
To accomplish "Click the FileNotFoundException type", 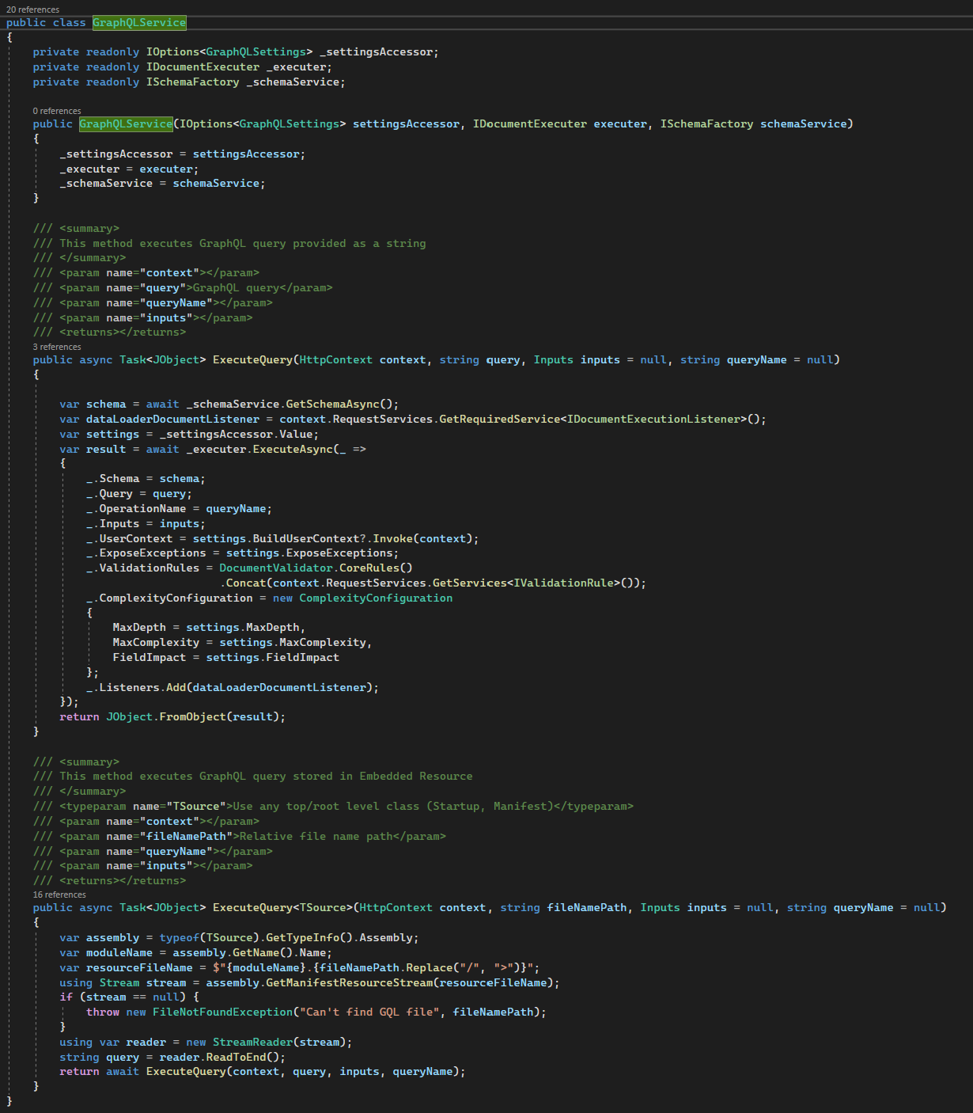I will [222, 1012].
